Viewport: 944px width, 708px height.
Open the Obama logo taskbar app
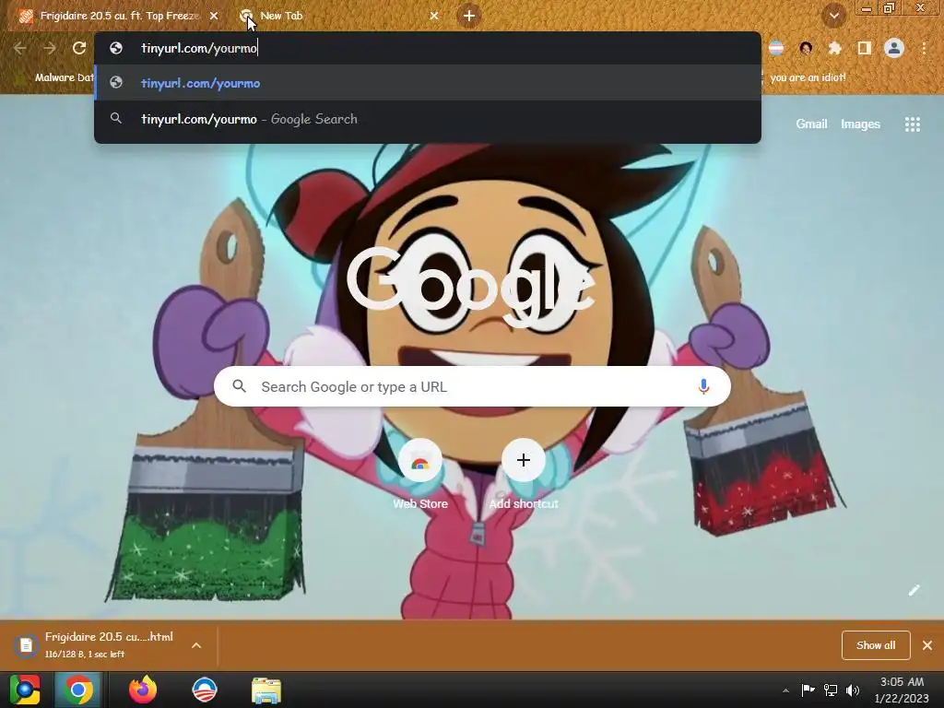[204, 690]
